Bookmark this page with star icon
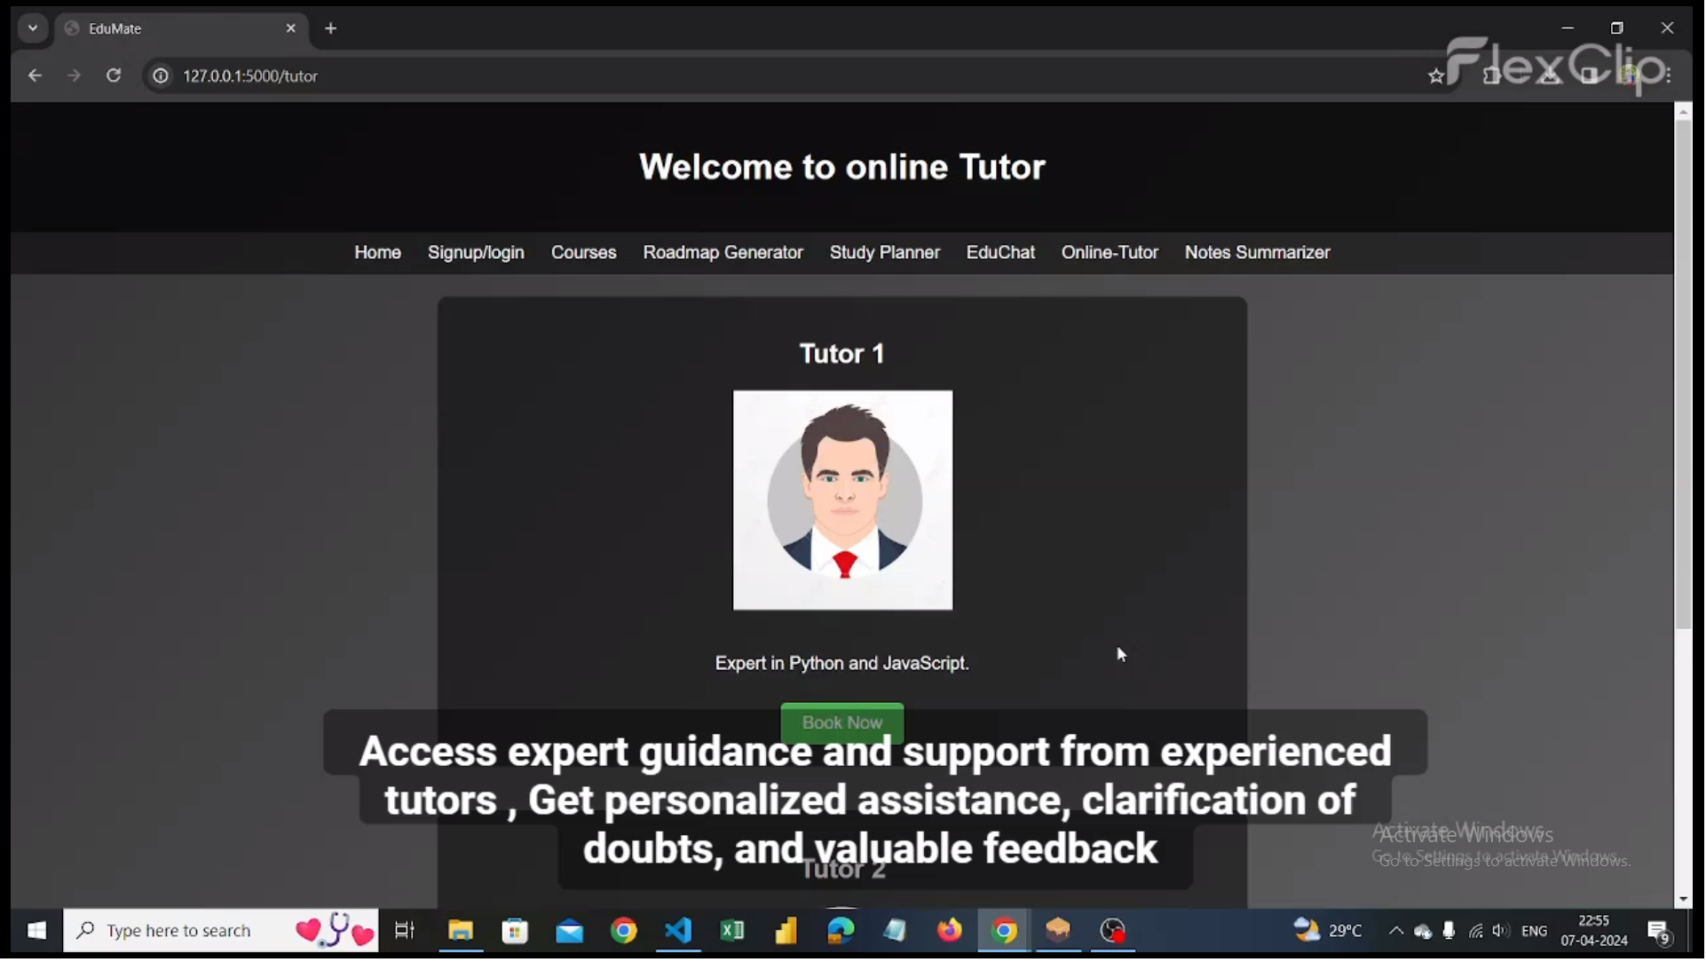Viewport: 1706px width, 962px height. click(x=1437, y=77)
